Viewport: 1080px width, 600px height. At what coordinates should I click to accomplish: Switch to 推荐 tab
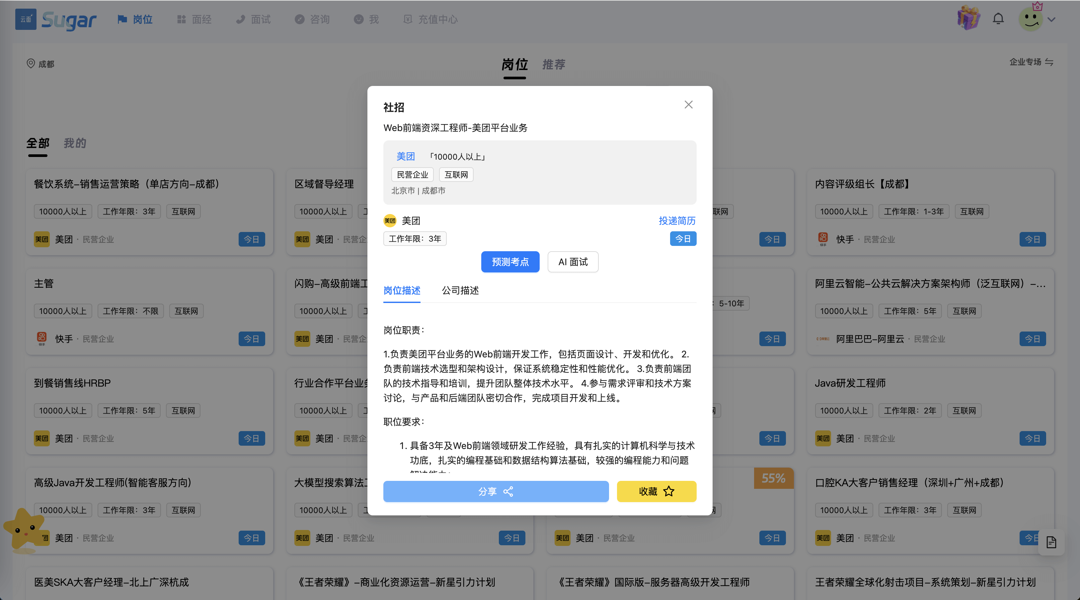[554, 64]
